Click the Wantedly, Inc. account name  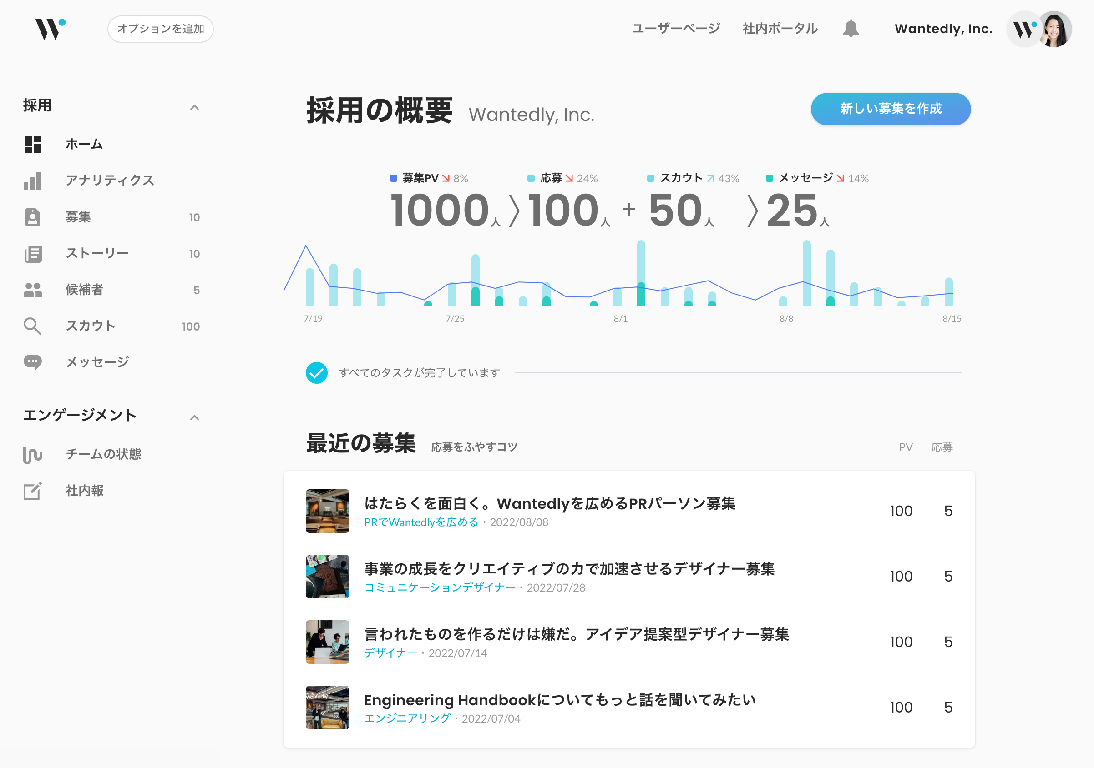(x=943, y=29)
